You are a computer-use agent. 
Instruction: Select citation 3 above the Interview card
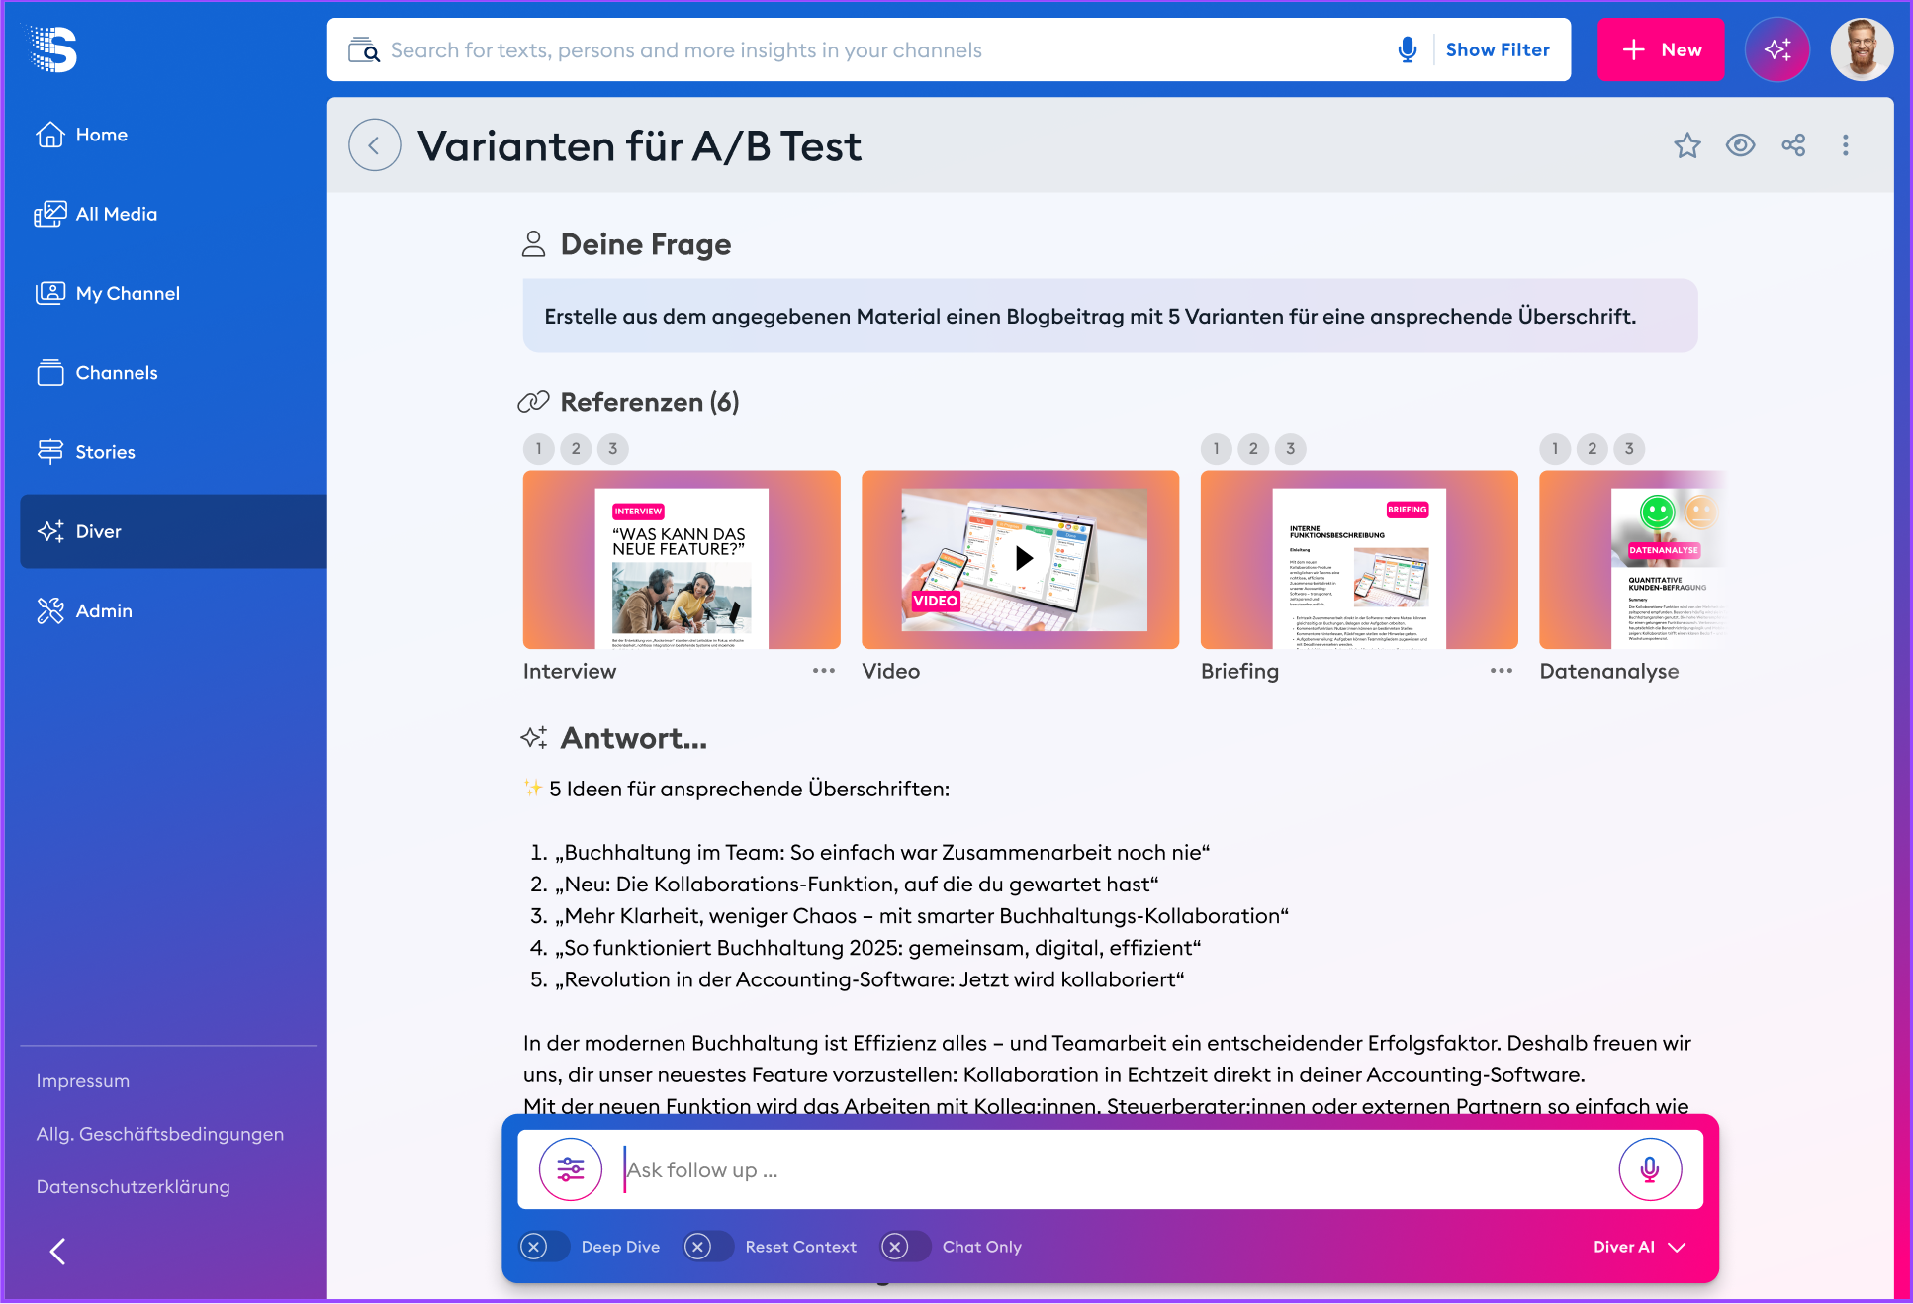613,449
